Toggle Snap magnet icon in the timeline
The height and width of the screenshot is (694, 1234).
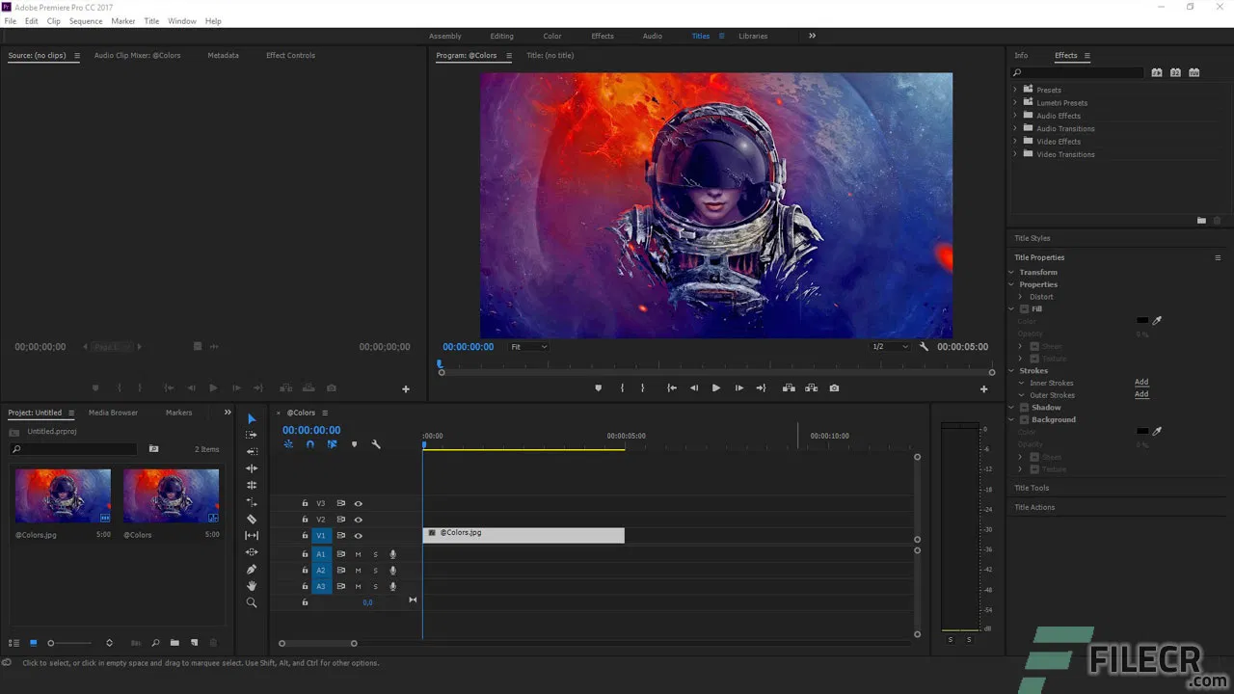309,444
